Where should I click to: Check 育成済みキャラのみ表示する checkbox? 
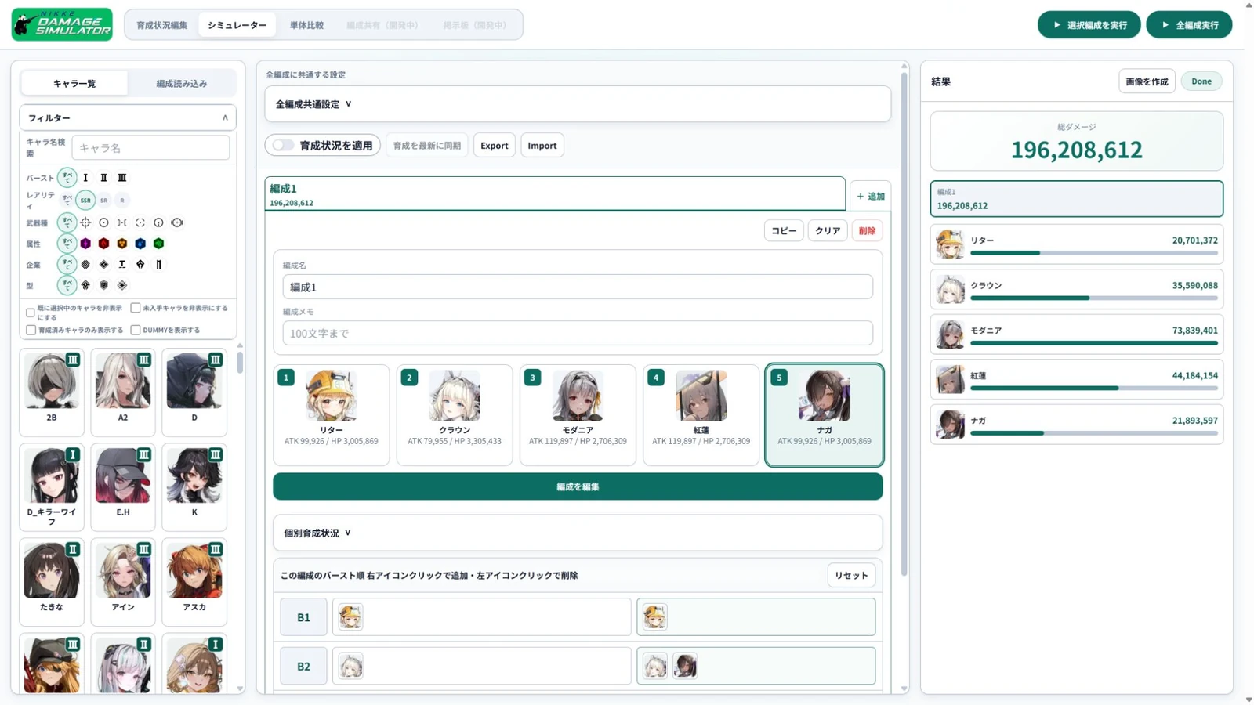point(31,330)
